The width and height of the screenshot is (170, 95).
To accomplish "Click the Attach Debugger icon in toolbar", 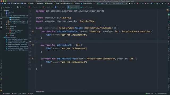I will pos(145,3).
